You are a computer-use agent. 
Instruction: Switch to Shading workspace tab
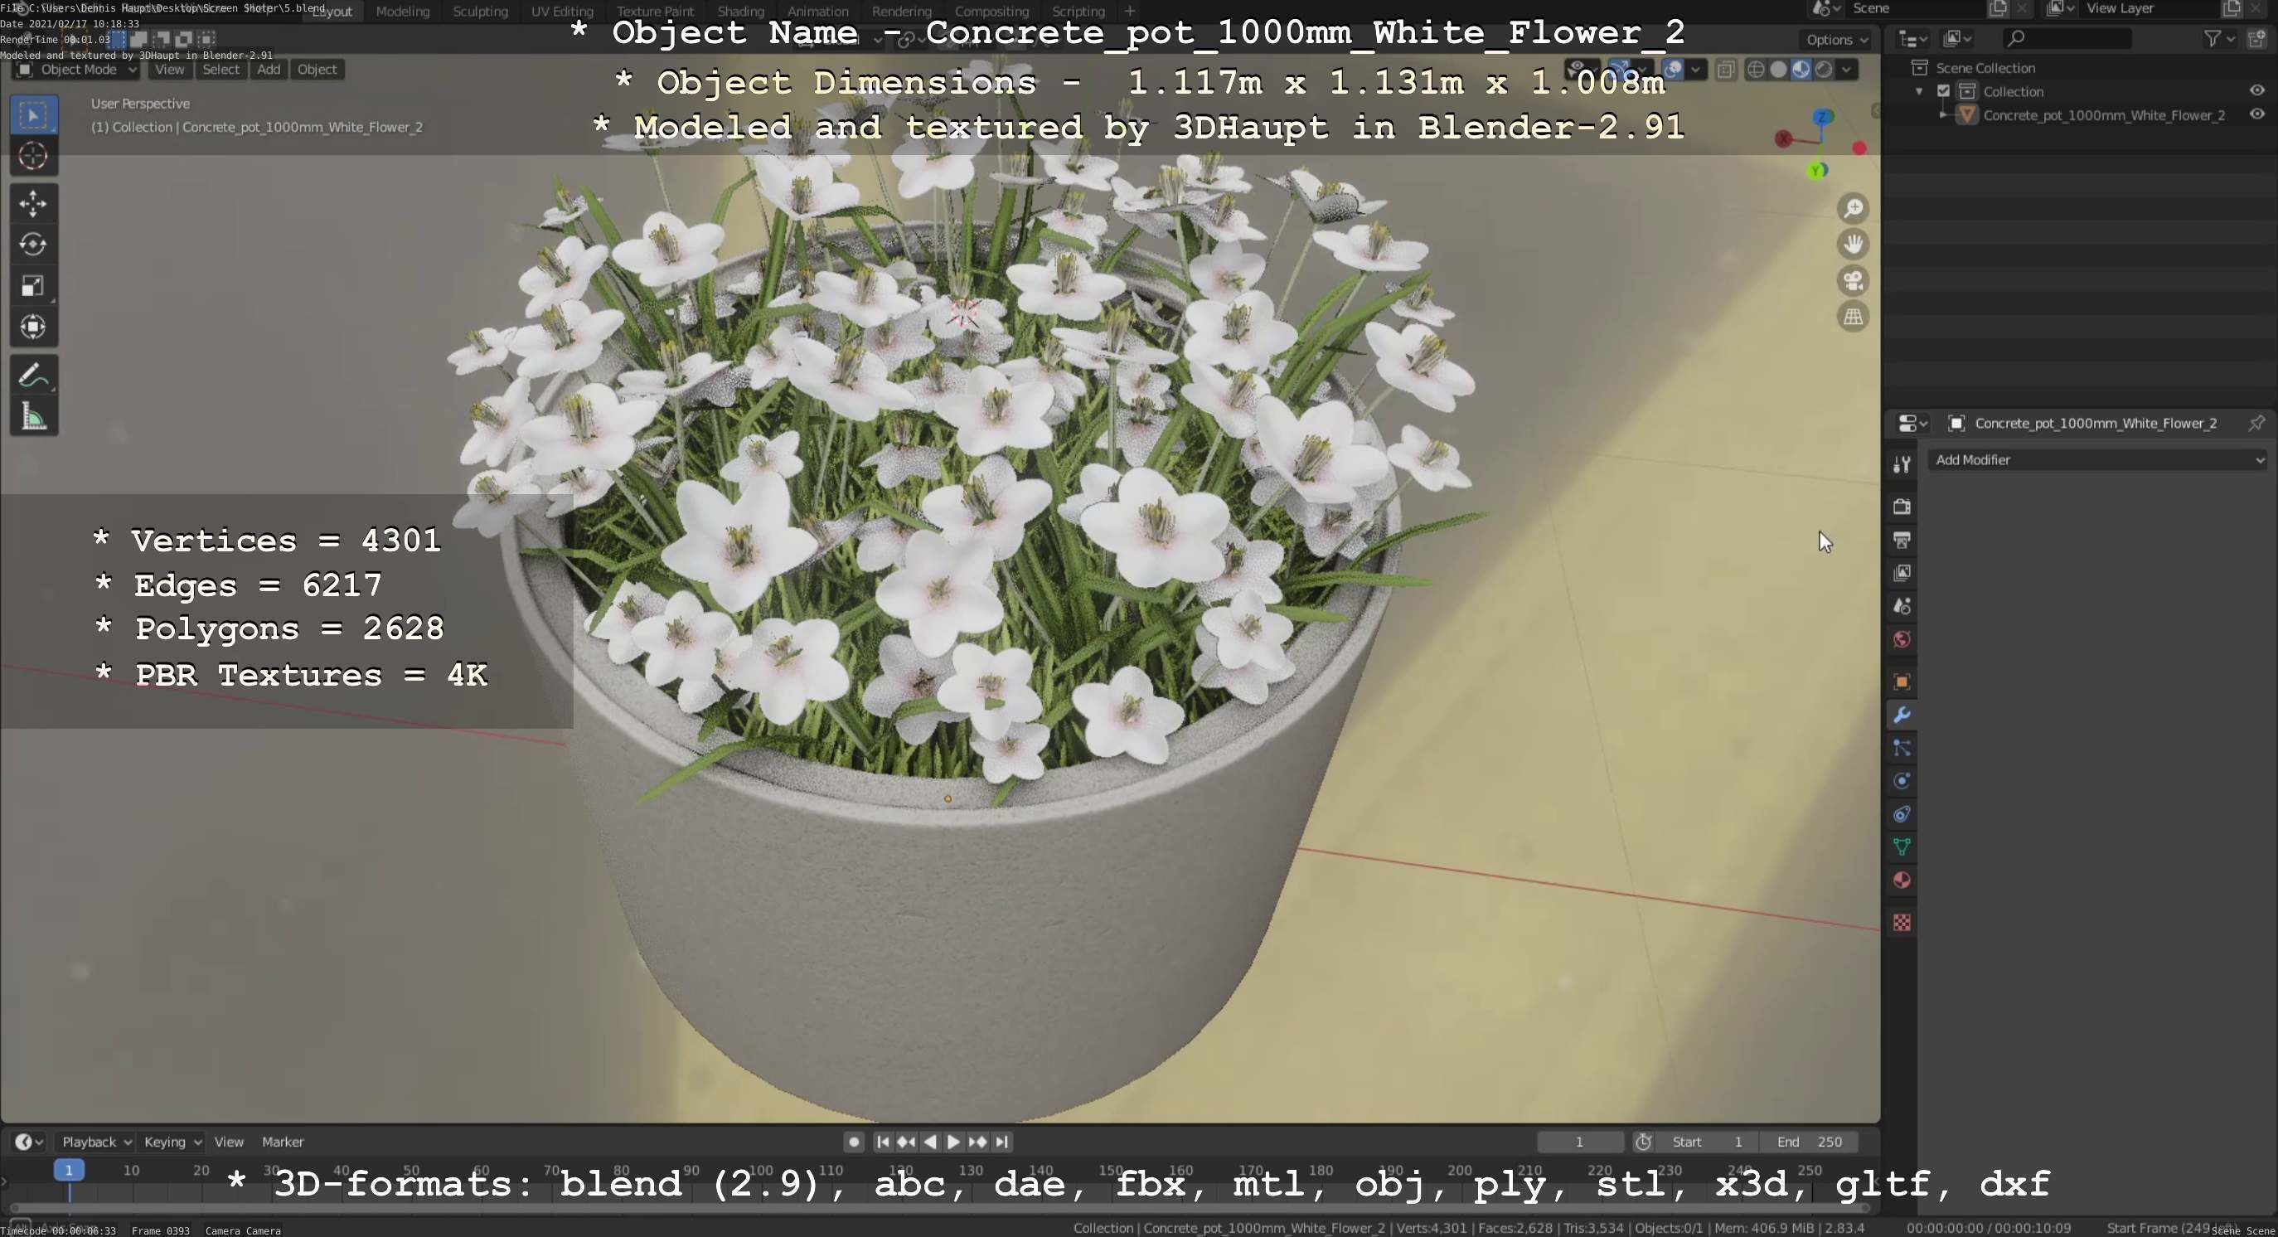(740, 12)
